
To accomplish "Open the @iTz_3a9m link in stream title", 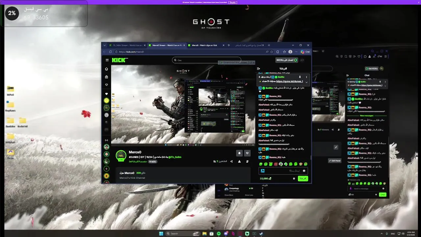I will (175, 157).
